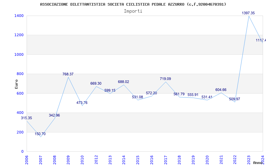Select the 2016 year axis label
This screenshot has height=166, width=266.
point(152,160)
